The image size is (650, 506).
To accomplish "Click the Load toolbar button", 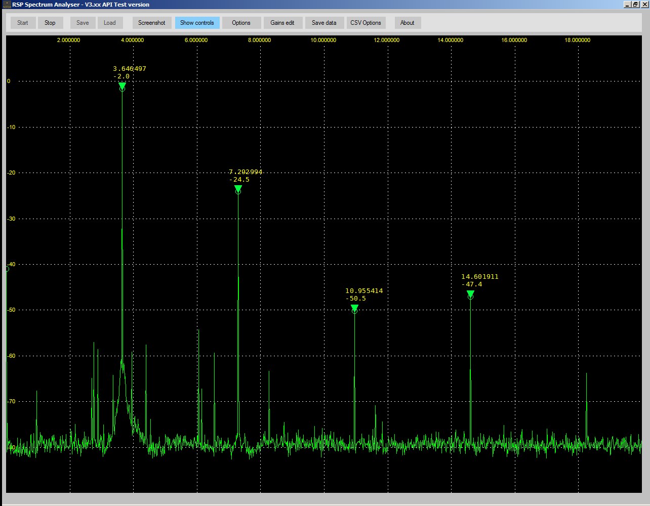I will pyautogui.click(x=110, y=23).
